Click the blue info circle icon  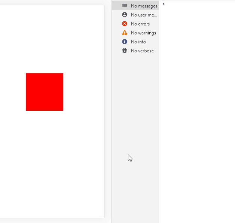click(x=125, y=42)
